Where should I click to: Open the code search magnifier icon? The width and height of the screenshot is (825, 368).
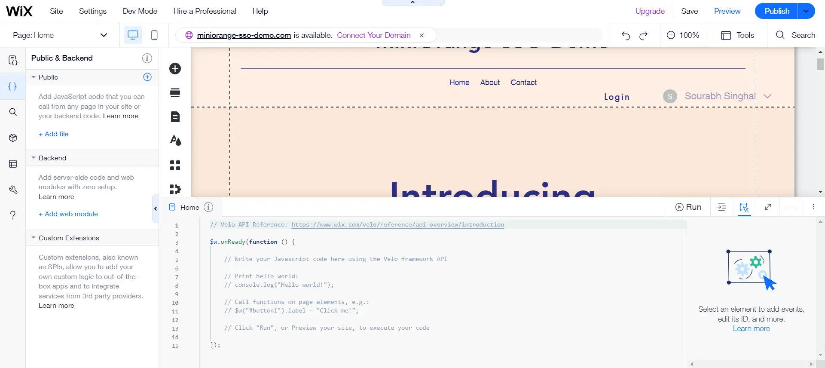tap(13, 112)
